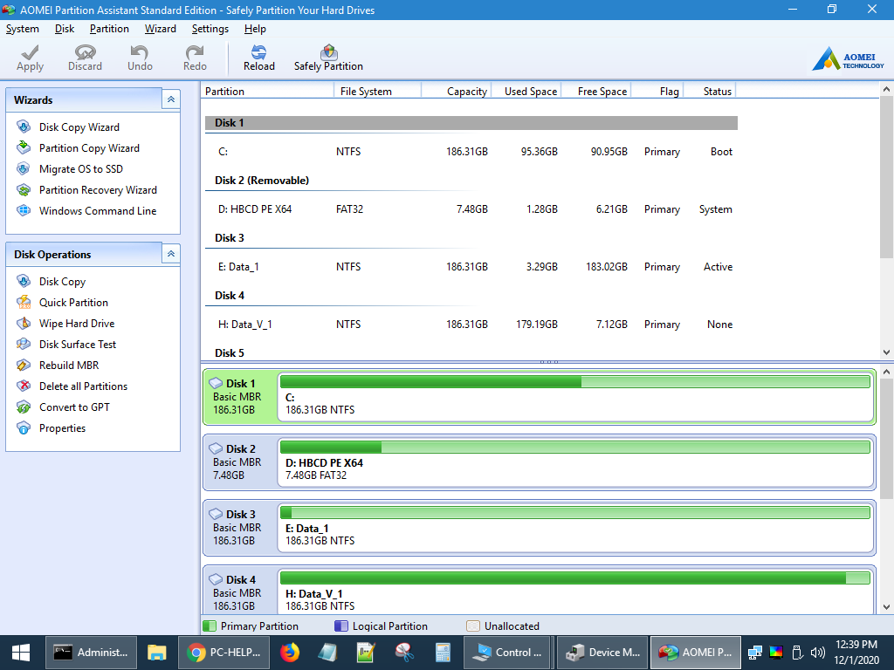Click the Apply checkmark button
The height and width of the screenshot is (670, 894).
click(x=30, y=58)
